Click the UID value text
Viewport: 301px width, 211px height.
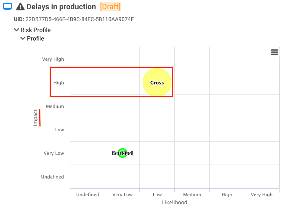pos(80,19)
